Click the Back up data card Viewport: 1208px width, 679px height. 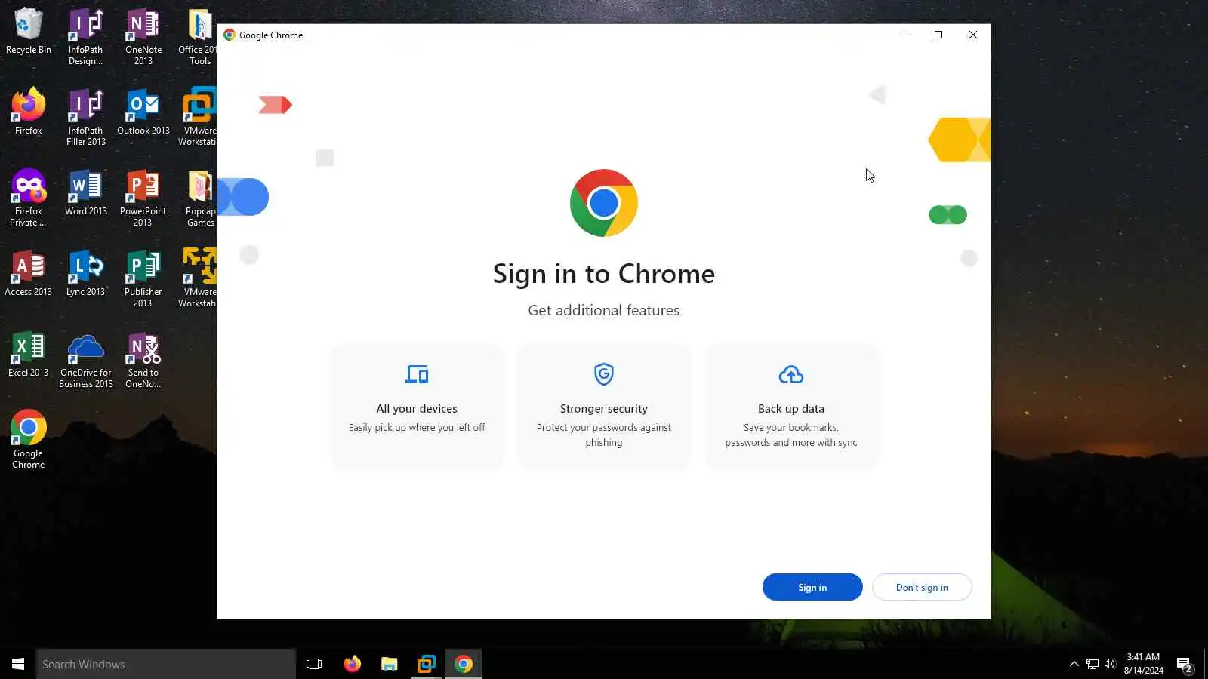coord(791,406)
